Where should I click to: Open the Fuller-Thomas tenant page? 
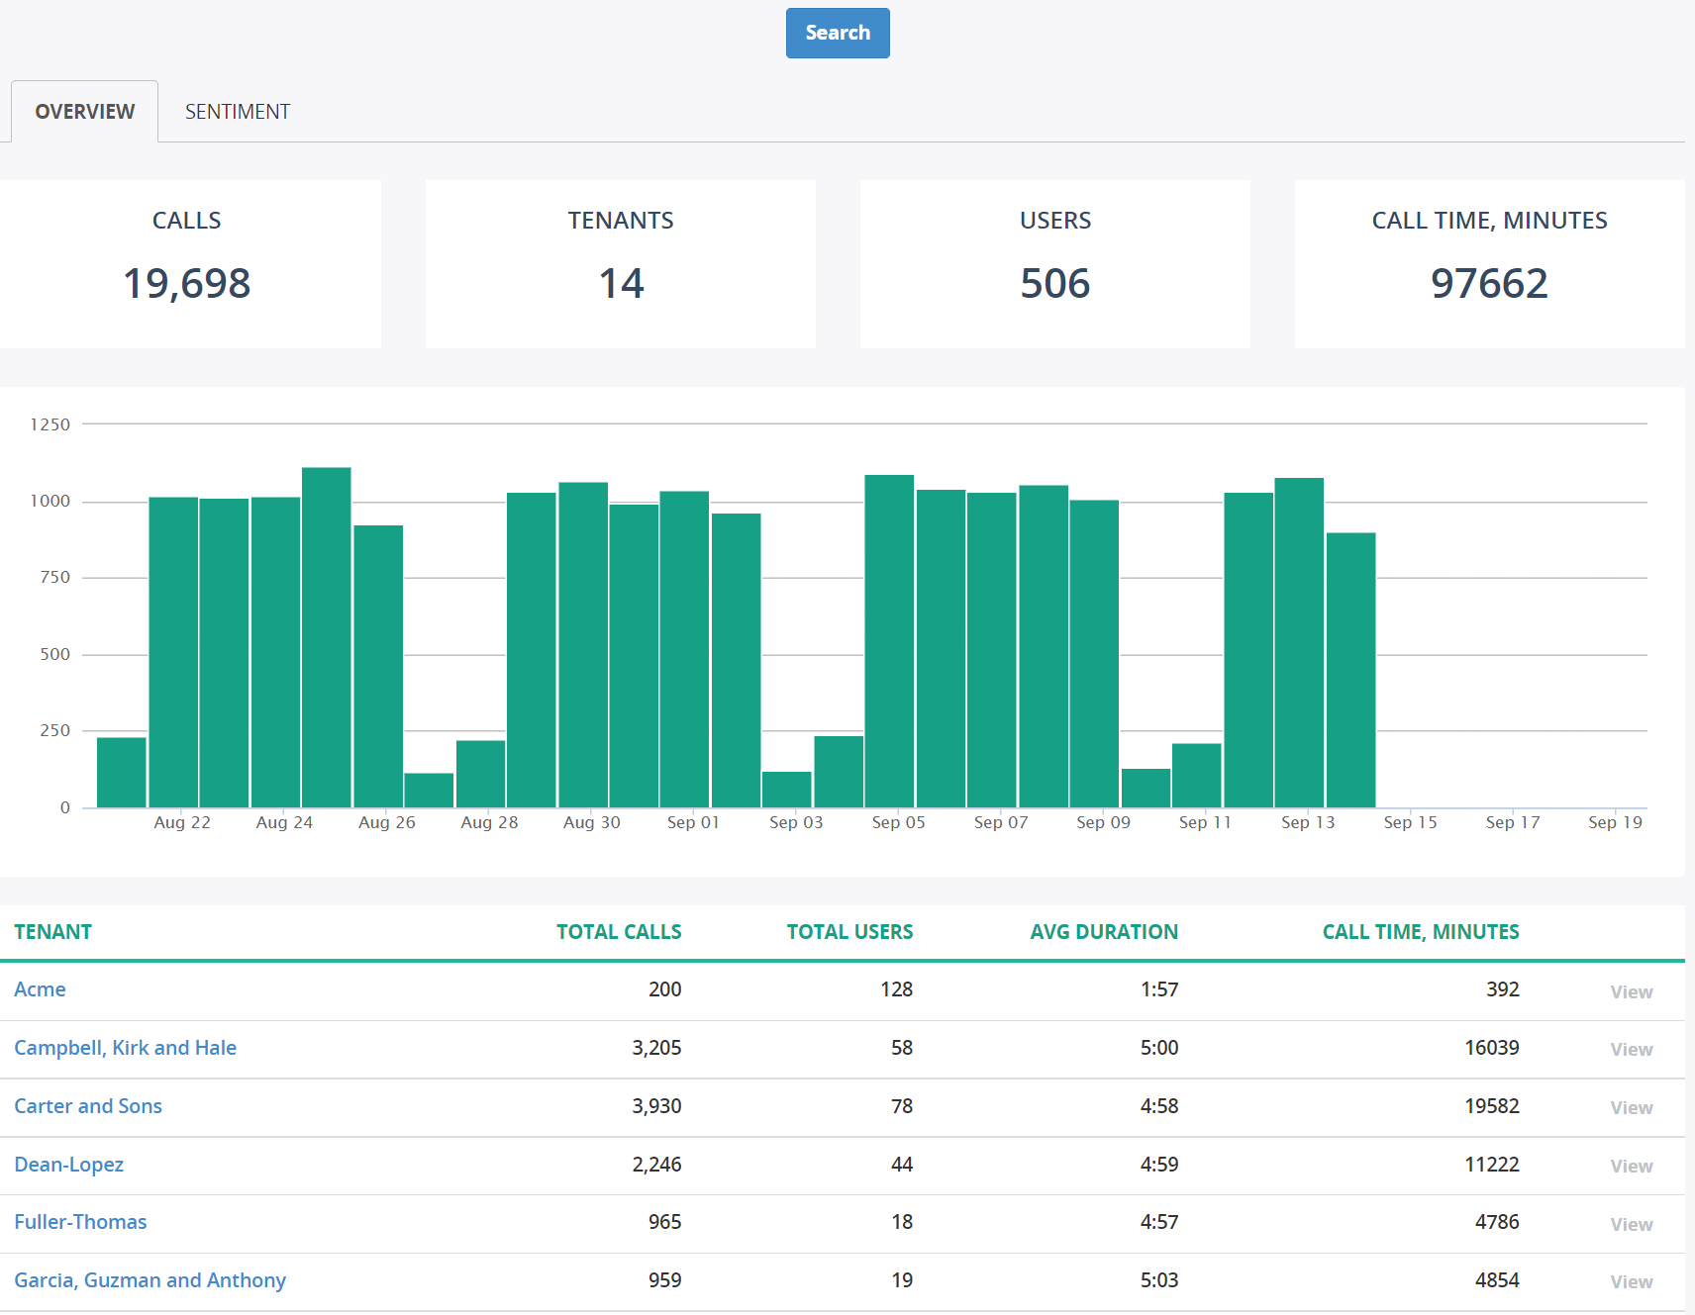click(80, 1222)
